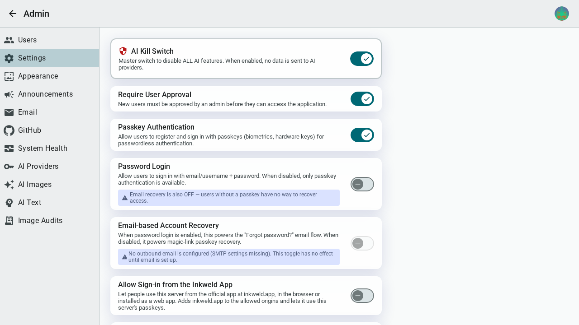The image size is (579, 325).
Task: Click the Appearance picture-frame icon
Action: (9, 76)
